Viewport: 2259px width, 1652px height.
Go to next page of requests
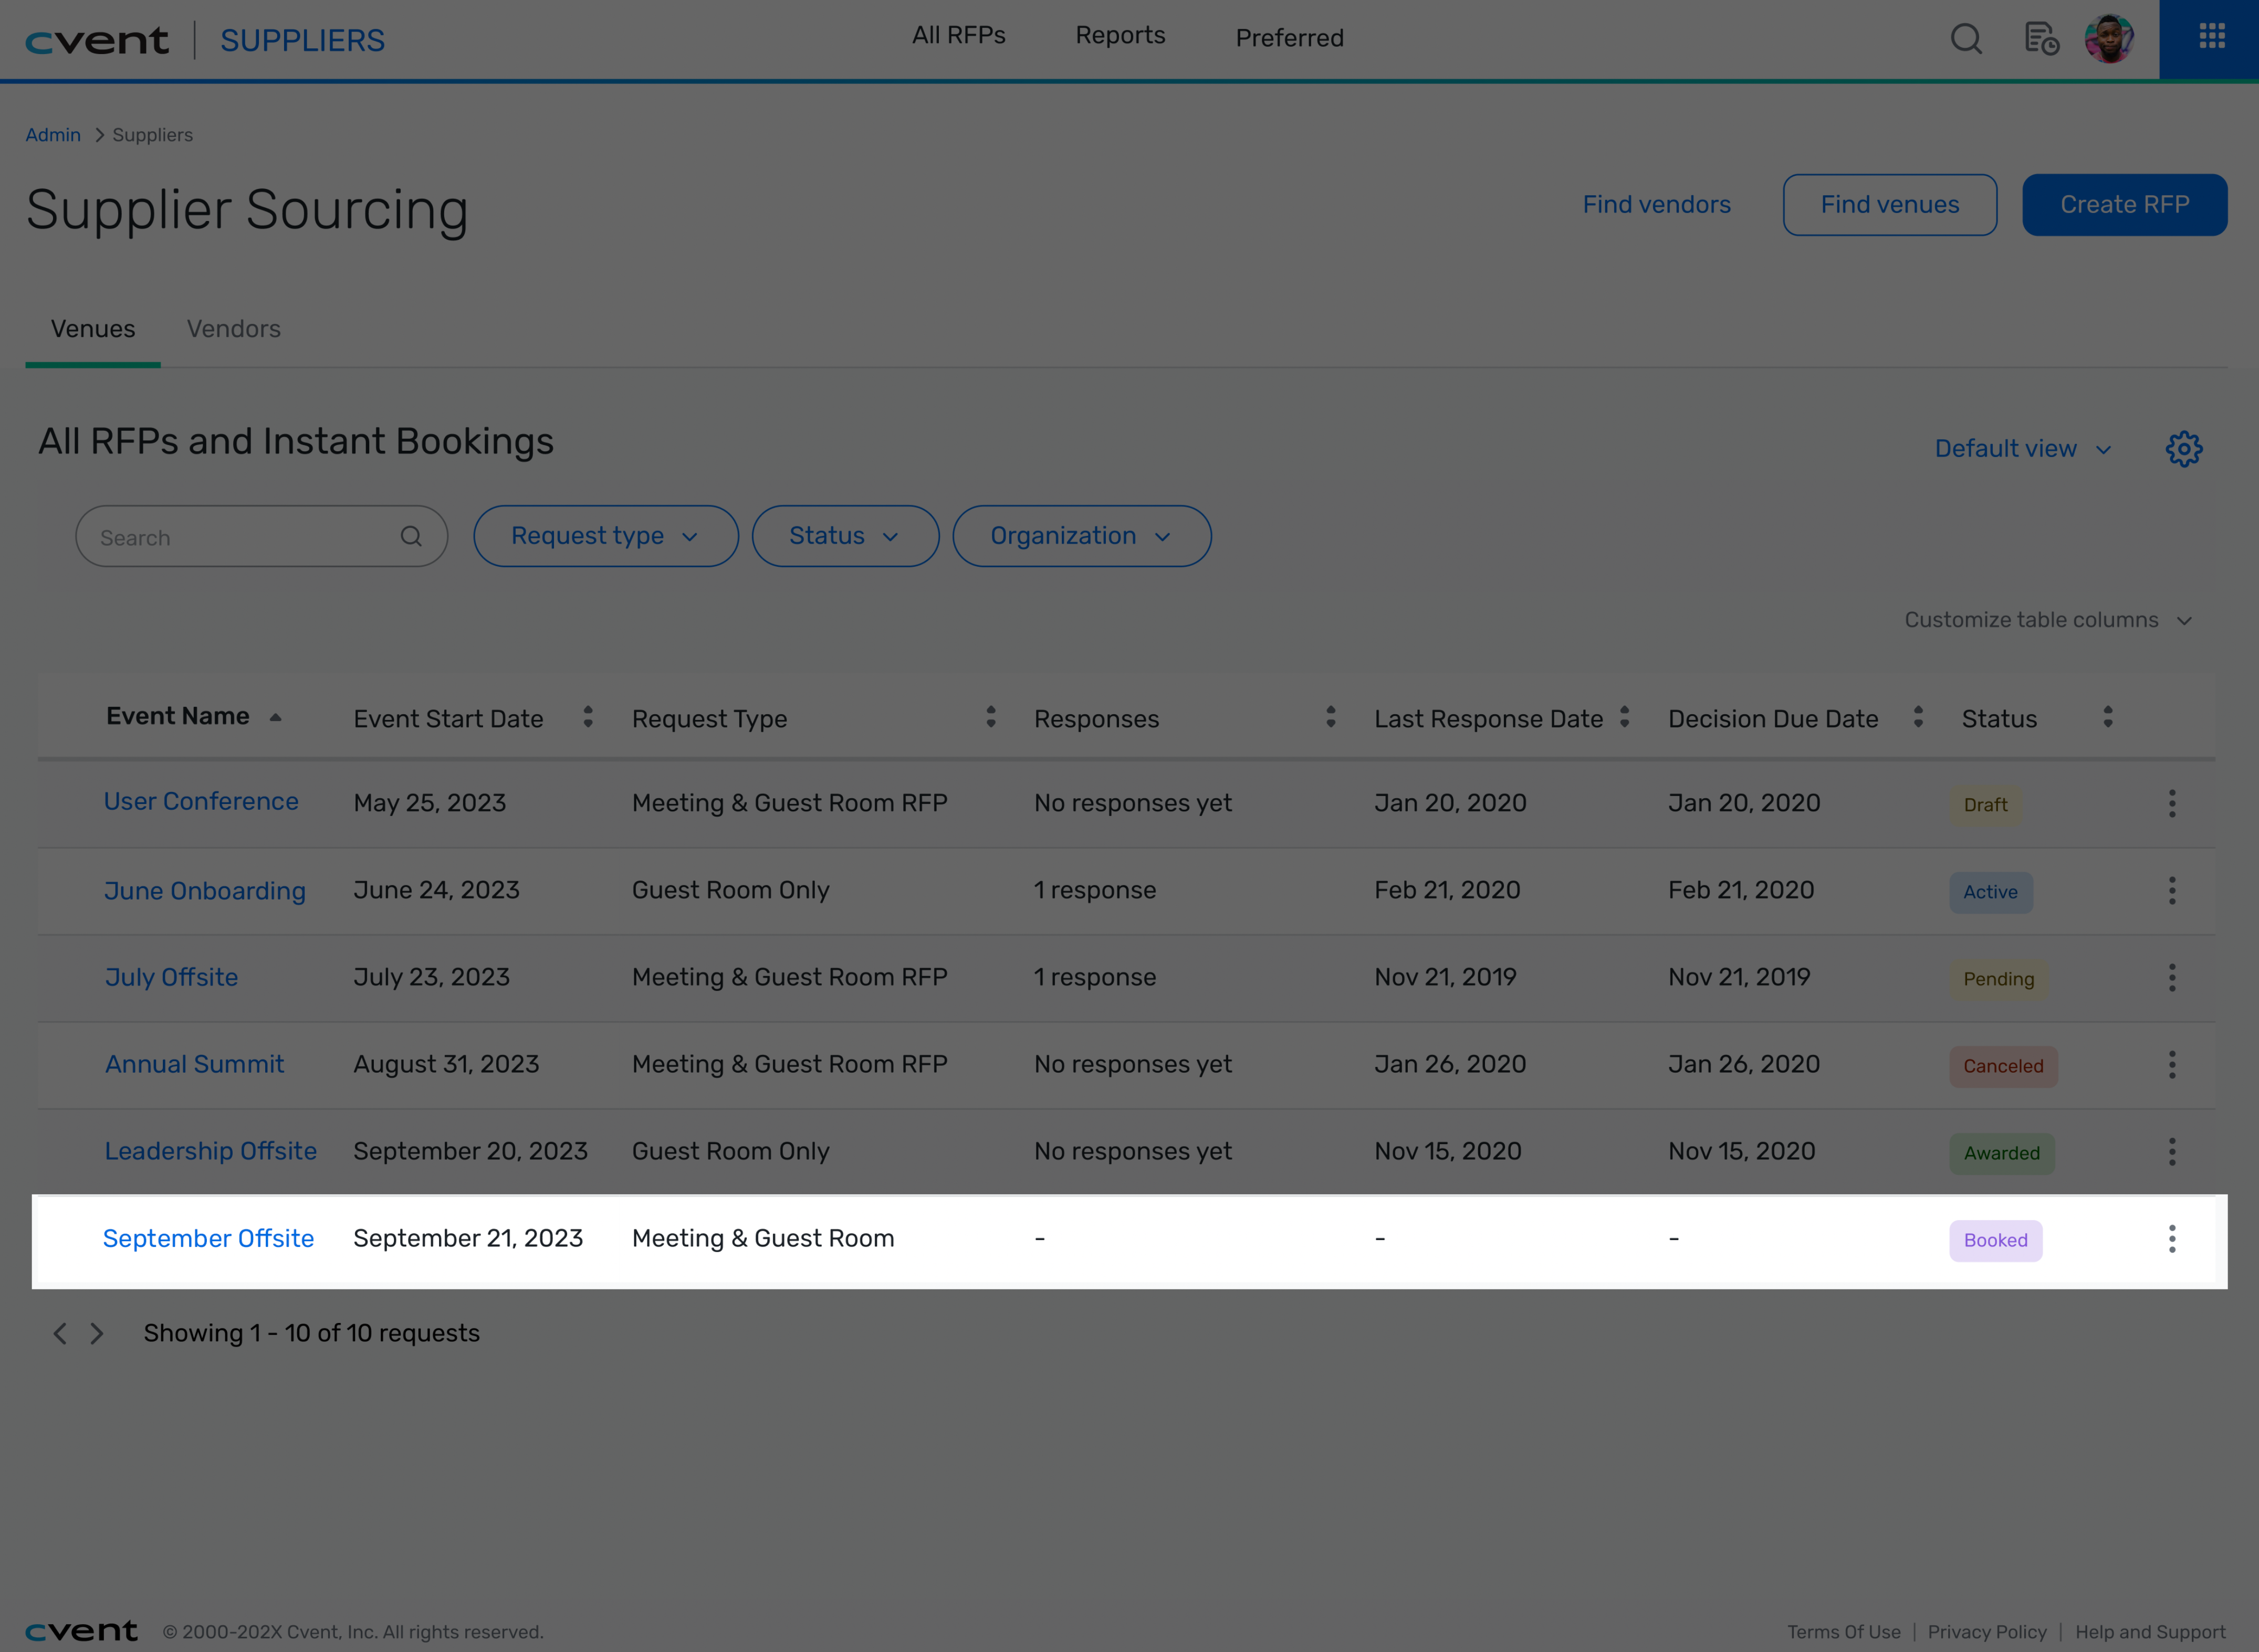pos(97,1333)
